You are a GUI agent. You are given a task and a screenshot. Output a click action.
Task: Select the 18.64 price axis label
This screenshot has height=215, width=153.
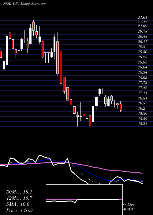click(143, 67)
